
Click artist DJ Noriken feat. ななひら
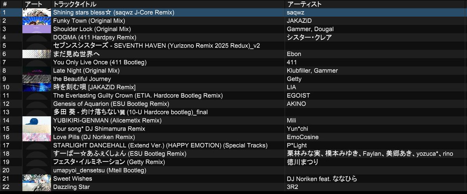[x=322, y=178]
